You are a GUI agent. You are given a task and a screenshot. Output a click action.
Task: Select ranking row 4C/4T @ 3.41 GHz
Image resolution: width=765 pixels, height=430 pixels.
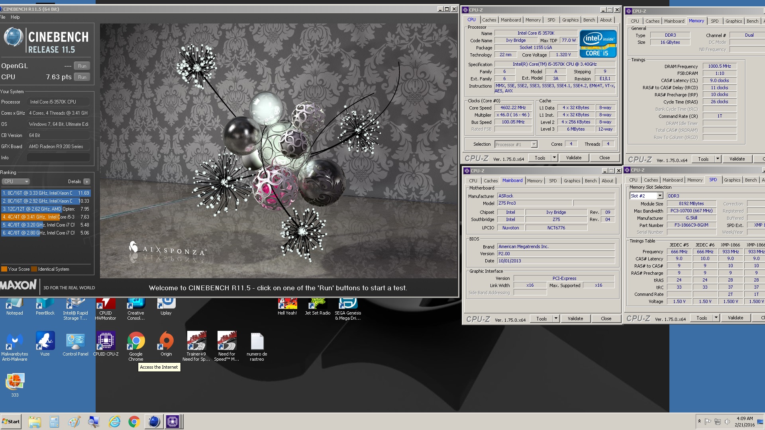pyautogui.click(x=46, y=217)
